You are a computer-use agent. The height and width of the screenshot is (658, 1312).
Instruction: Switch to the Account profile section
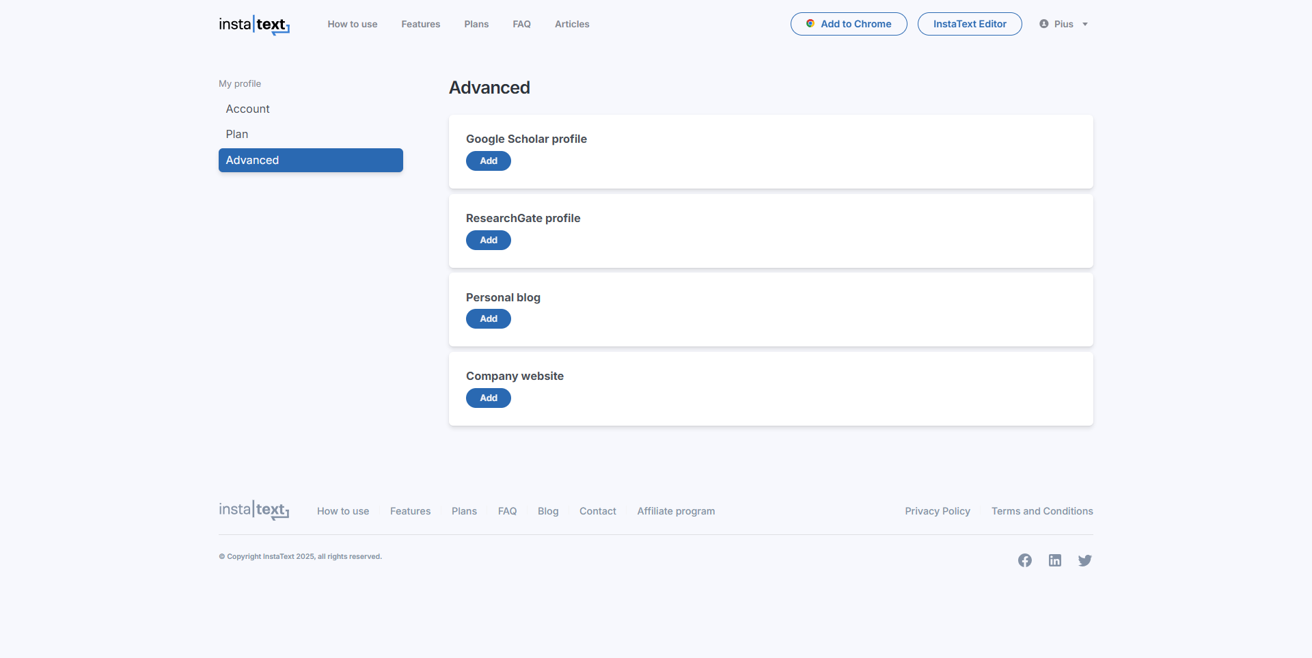point(247,109)
